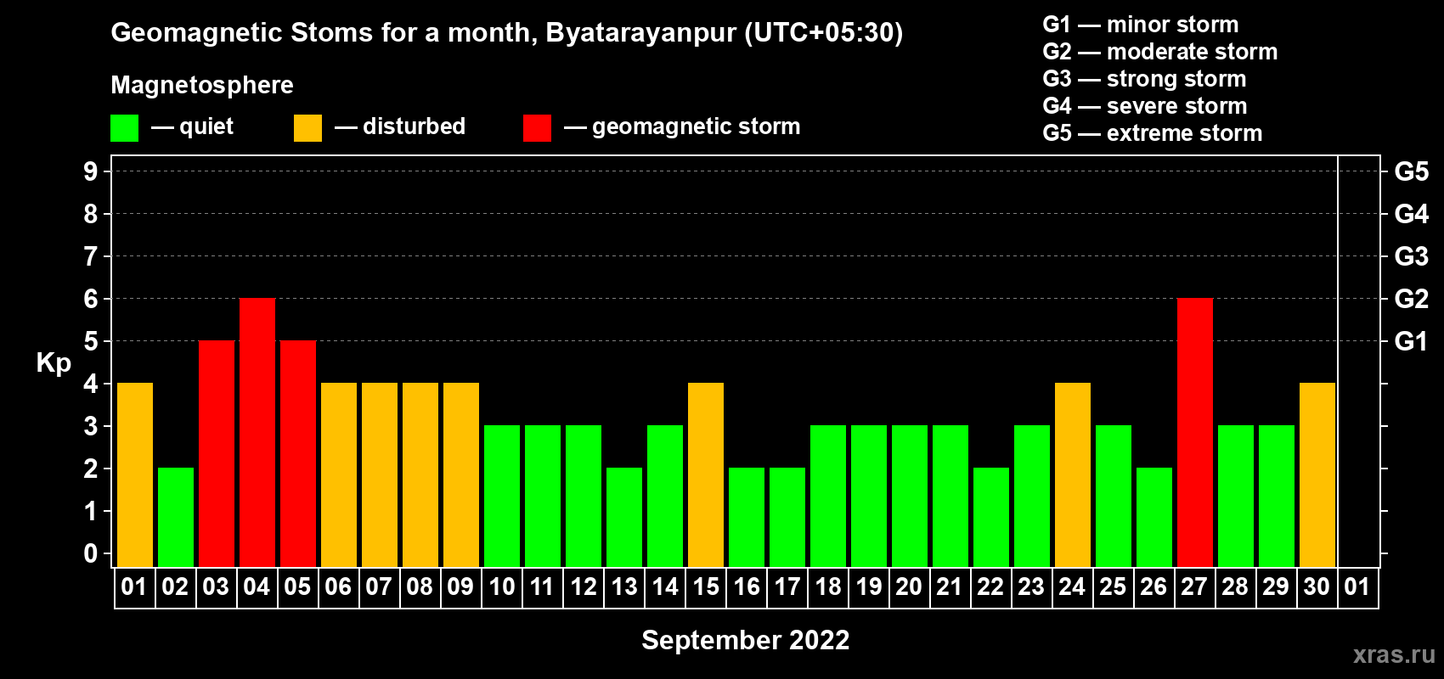Click the Magnetosphere heading
Image resolution: width=1444 pixels, height=679 pixels.
pyautogui.click(x=202, y=85)
